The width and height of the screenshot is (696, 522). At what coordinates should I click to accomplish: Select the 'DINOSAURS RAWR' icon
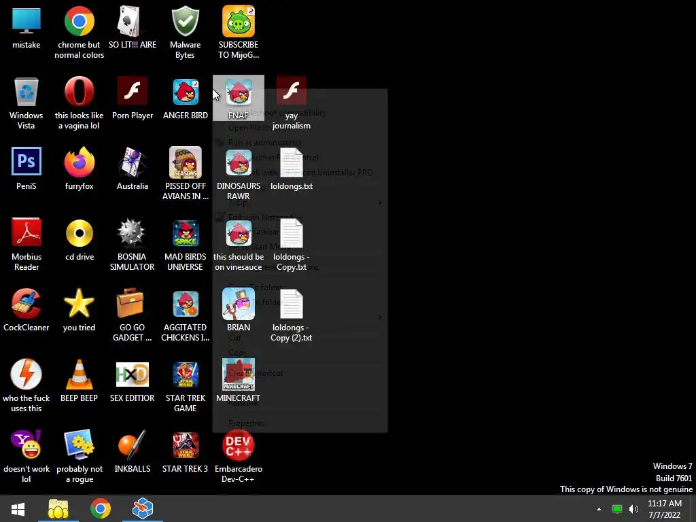click(239, 162)
